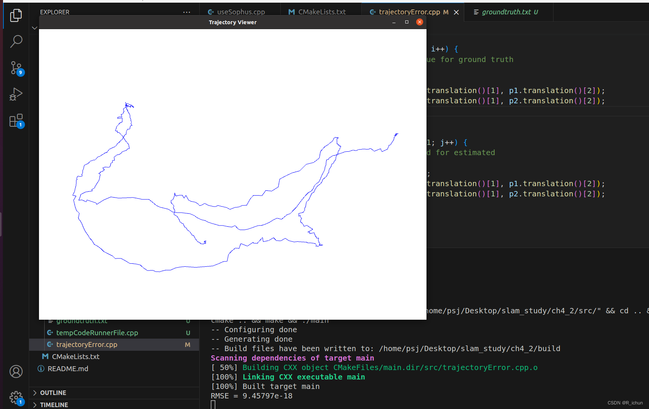Screen dimensions: 649x409
Task: Select trajectoryError.cpp in the file tree
Action: (x=114, y=345)
